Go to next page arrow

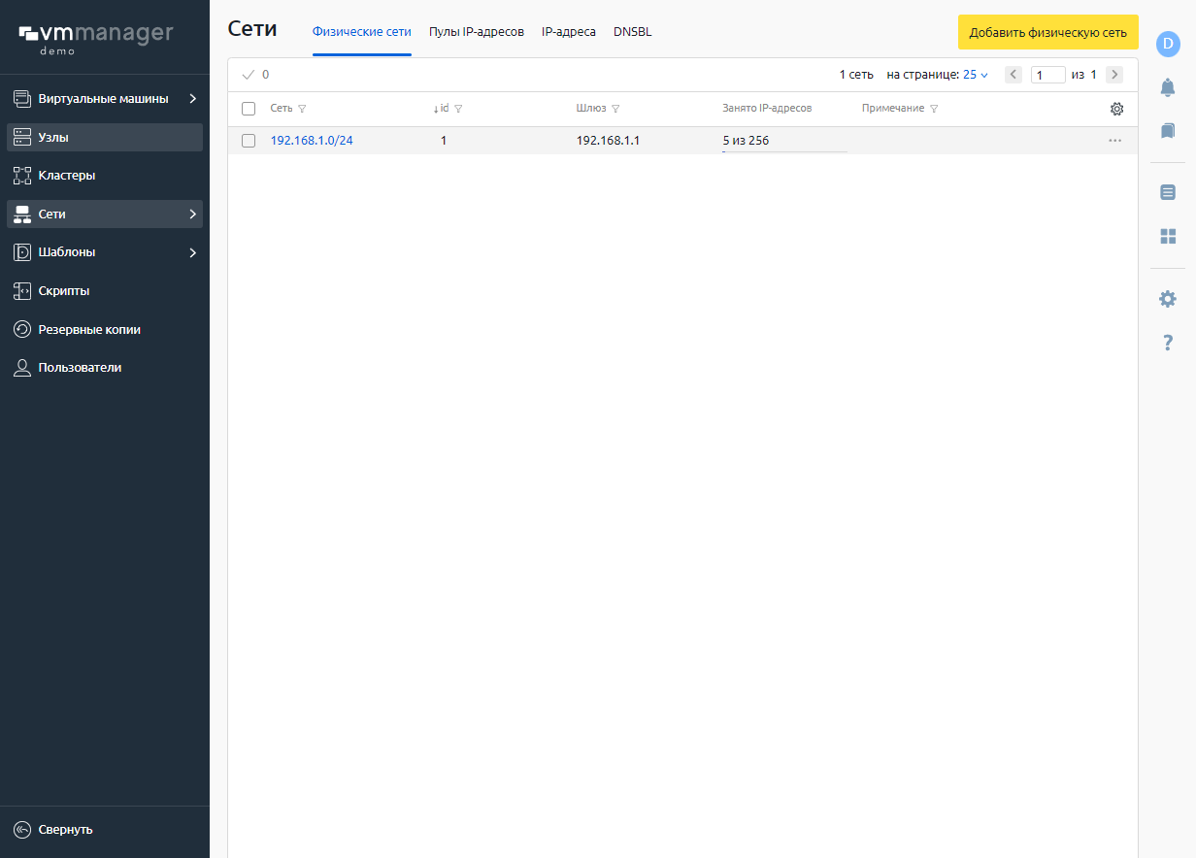pyautogui.click(x=1114, y=75)
